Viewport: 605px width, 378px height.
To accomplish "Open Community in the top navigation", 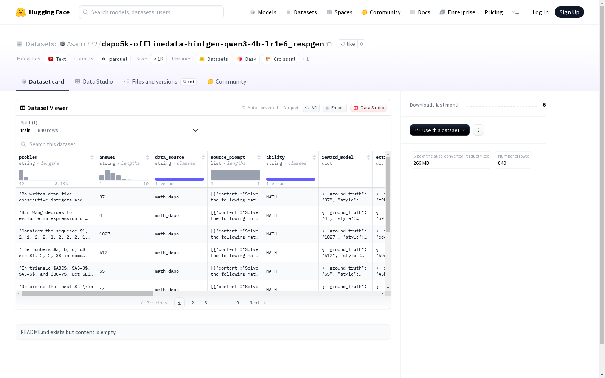I will tap(381, 12).
